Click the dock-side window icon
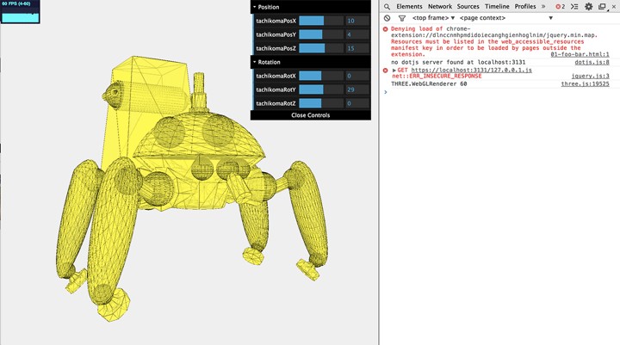Screen dimensions: 620x345 602,7
